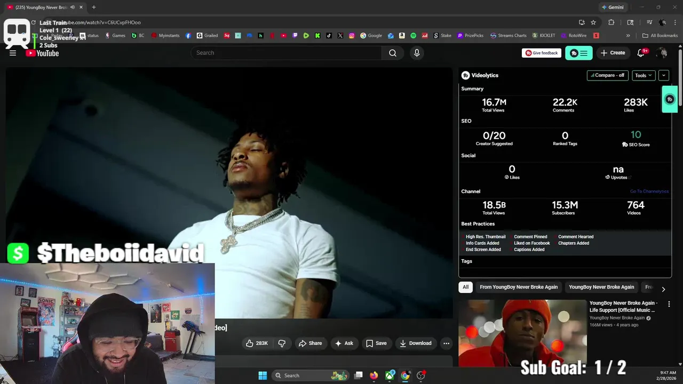The image size is (683, 384).
Task: Save the video to playlist
Action: point(376,343)
